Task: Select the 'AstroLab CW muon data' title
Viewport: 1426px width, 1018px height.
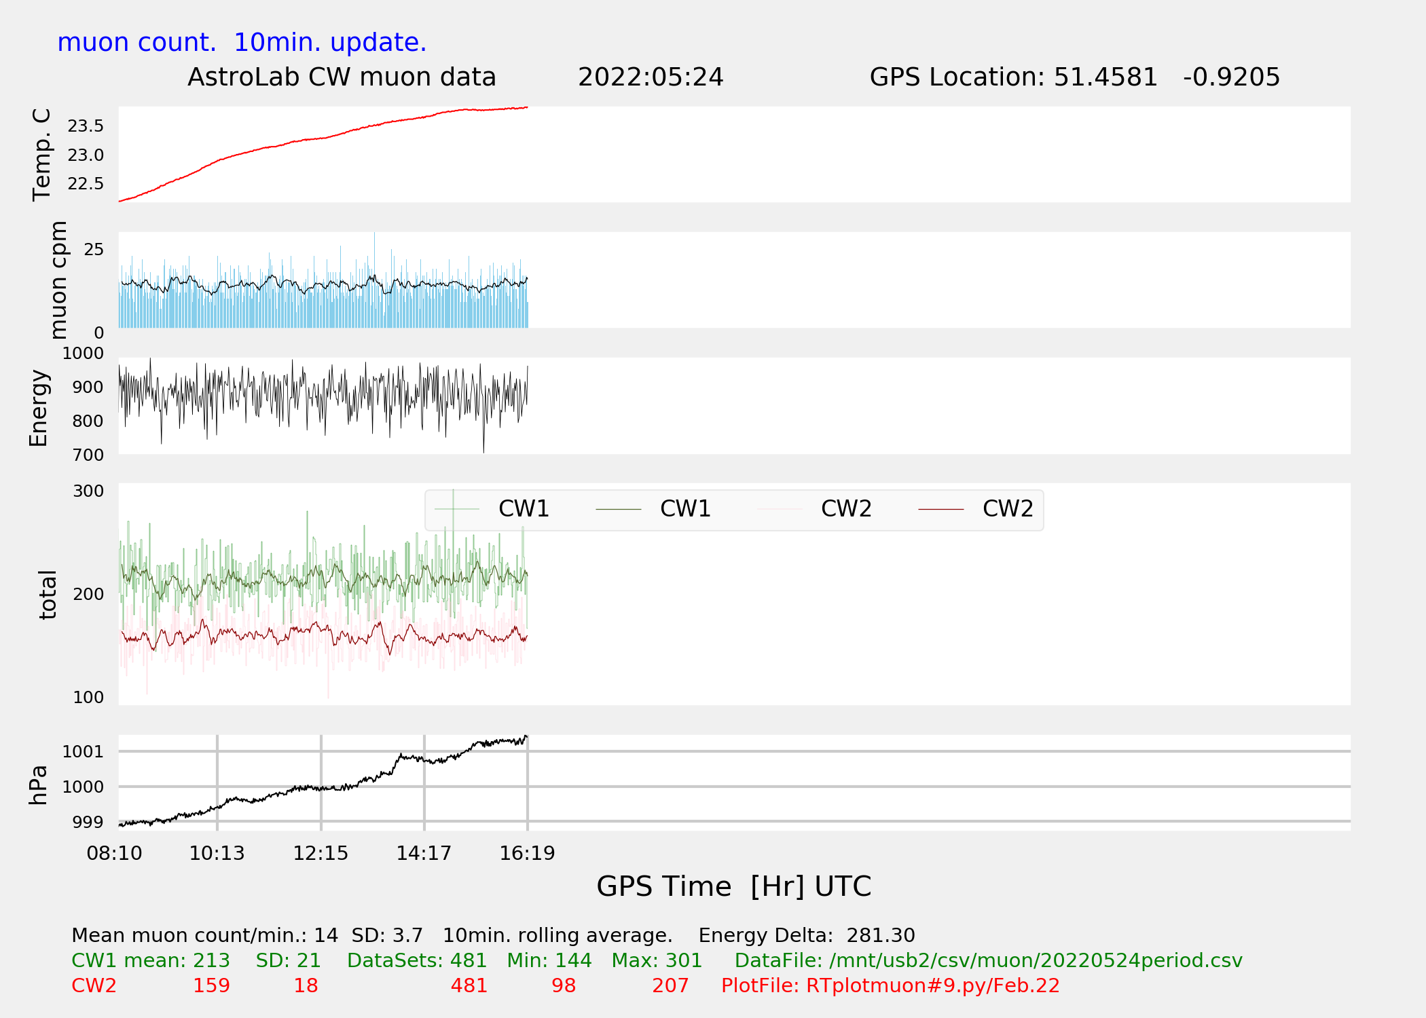Action: click(x=342, y=77)
